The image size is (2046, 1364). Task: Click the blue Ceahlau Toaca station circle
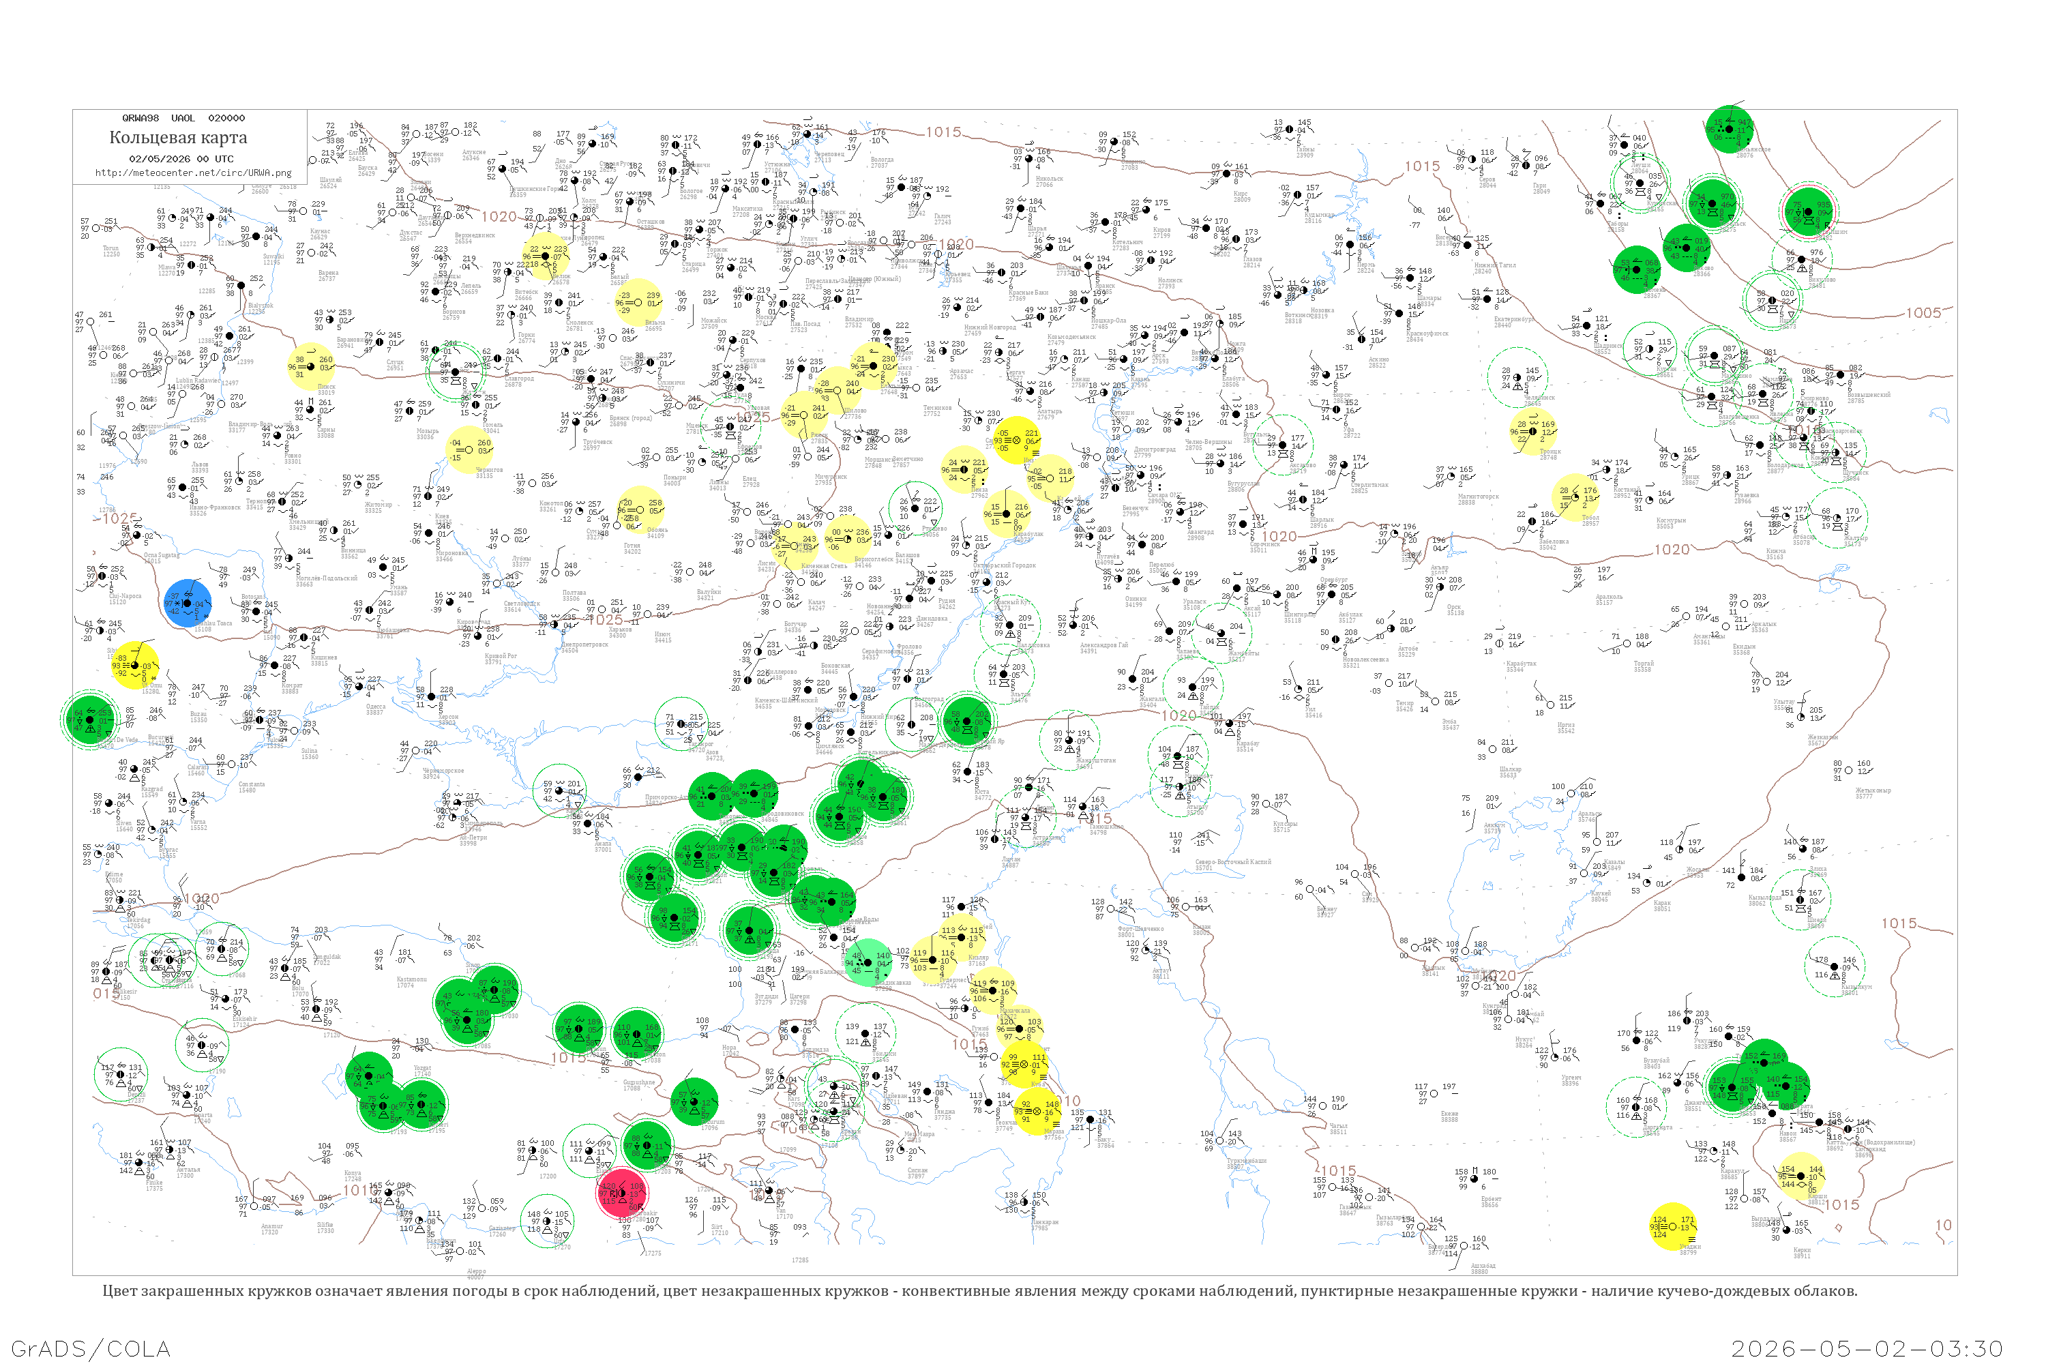pos(187,603)
